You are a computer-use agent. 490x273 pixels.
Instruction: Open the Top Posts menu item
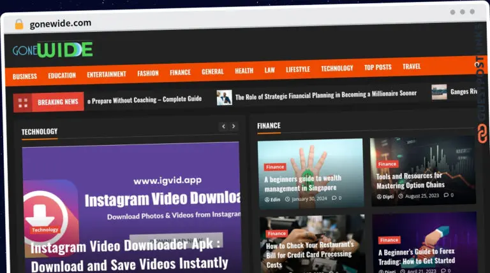tap(378, 67)
